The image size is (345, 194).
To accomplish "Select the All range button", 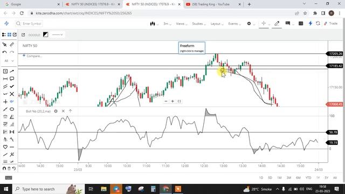I will [x=335, y=178].
